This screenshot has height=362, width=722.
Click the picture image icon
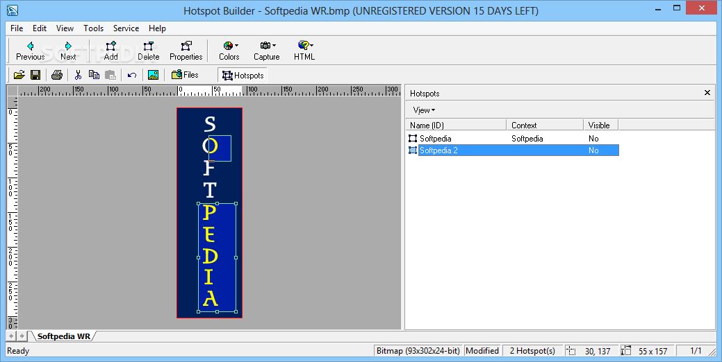[x=153, y=75]
